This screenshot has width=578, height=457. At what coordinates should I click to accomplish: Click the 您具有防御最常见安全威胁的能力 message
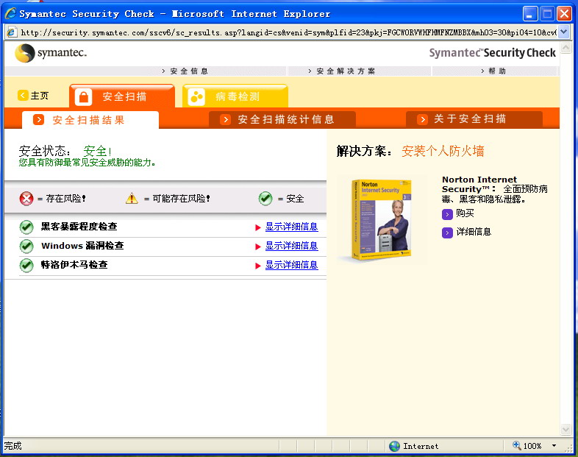[87, 163]
